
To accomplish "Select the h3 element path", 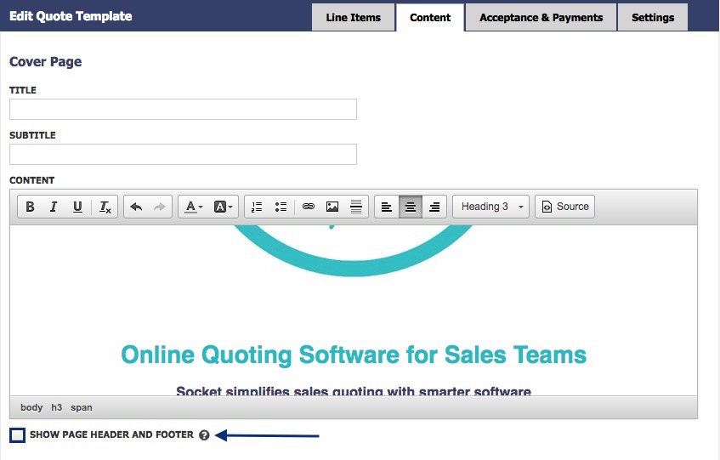I will click(x=56, y=407).
